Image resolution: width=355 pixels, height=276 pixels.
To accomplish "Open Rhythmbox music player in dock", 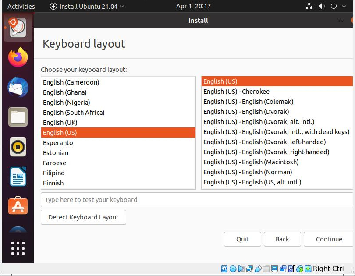I will coord(18,147).
